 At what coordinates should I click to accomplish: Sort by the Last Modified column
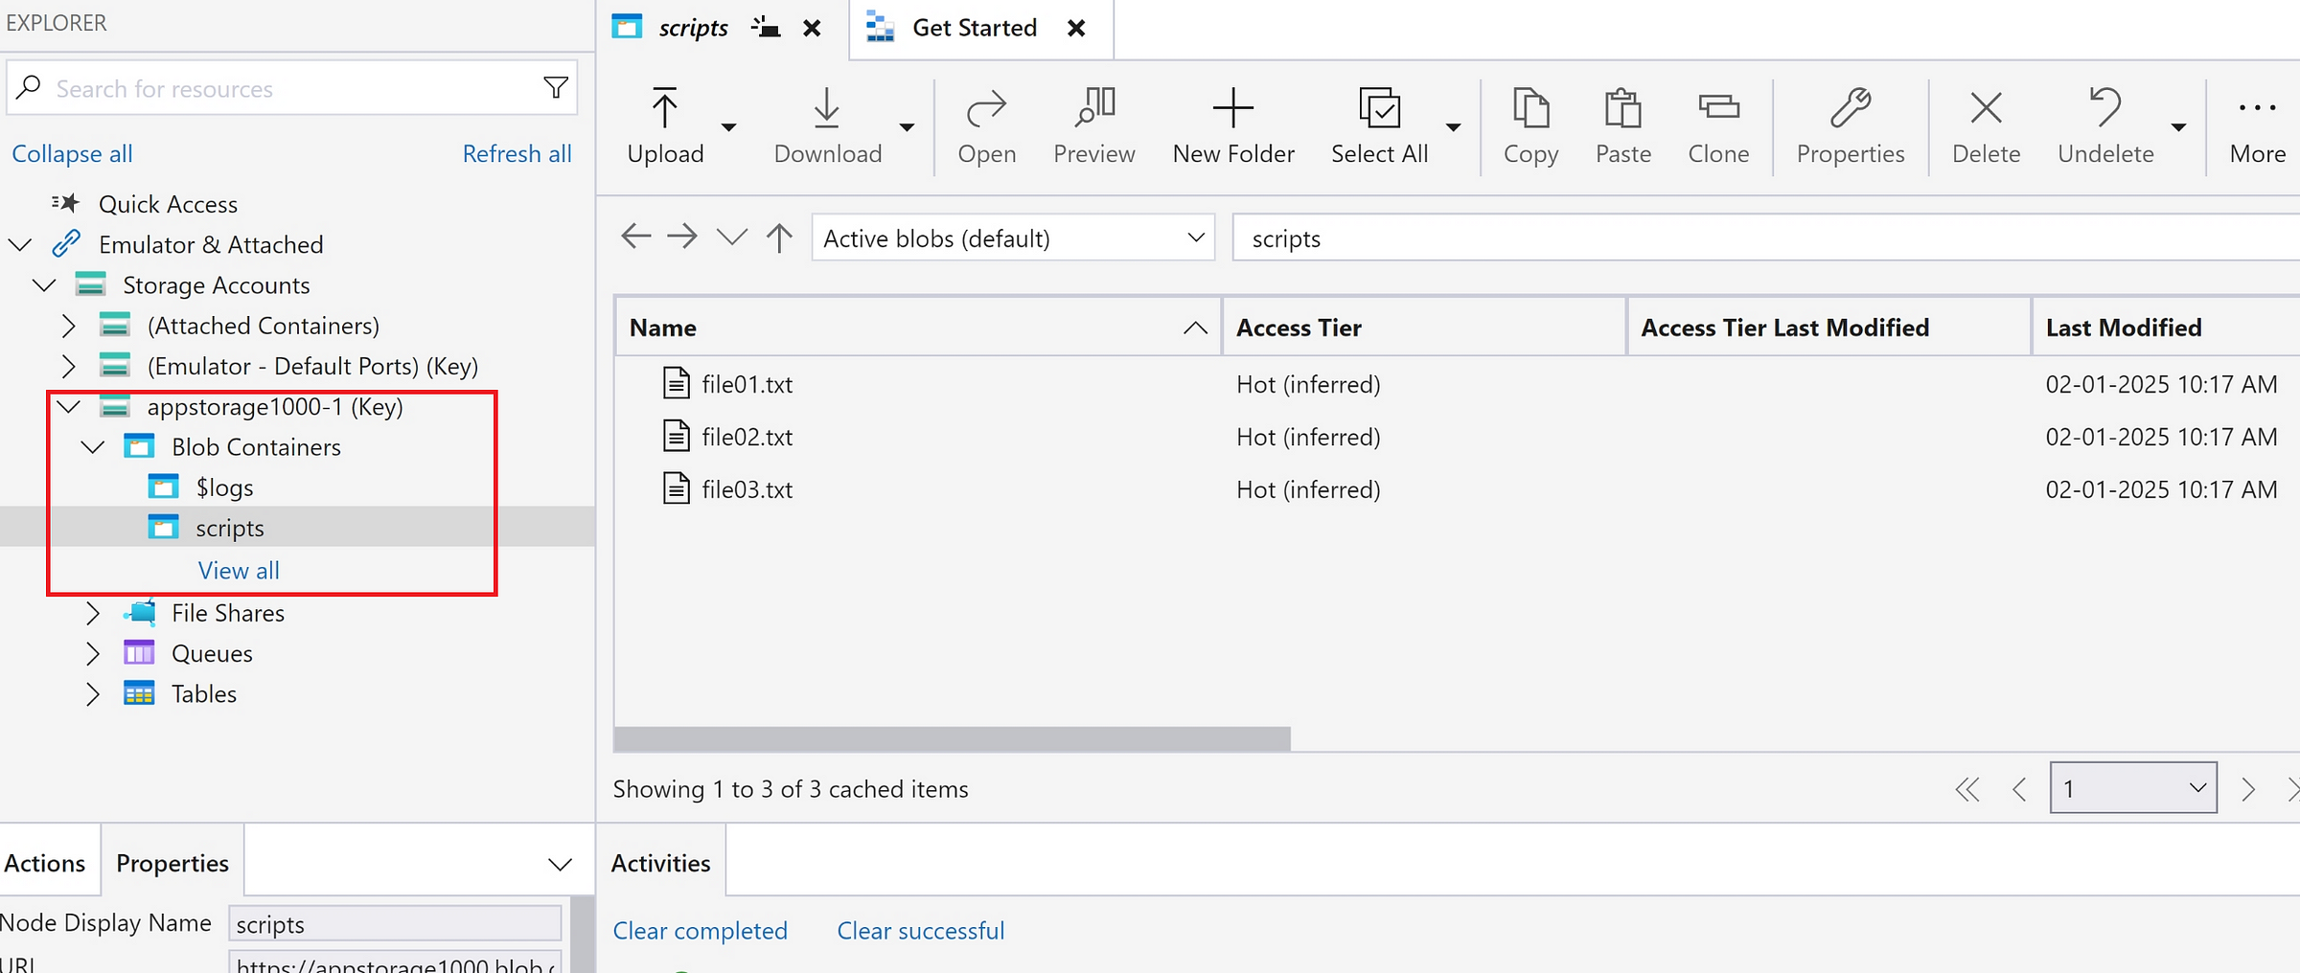2166,328
